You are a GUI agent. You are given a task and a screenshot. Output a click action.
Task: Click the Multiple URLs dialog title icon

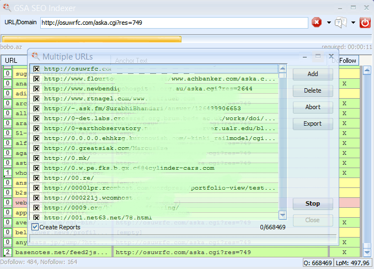click(x=36, y=56)
